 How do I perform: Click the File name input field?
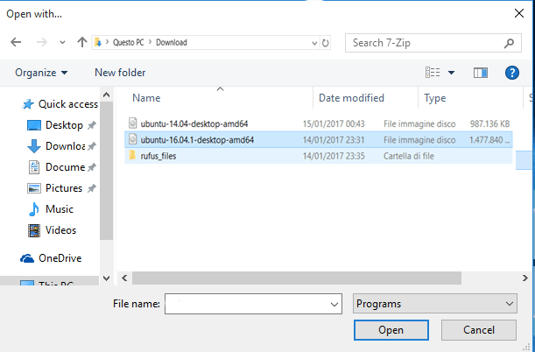(253, 304)
